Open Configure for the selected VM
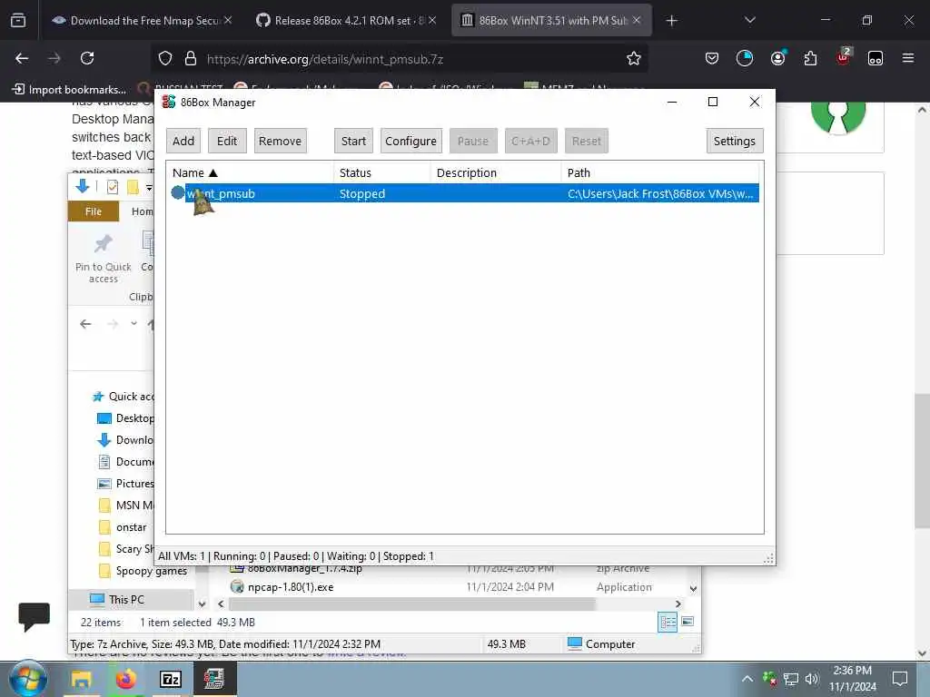 click(x=411, y=141)
